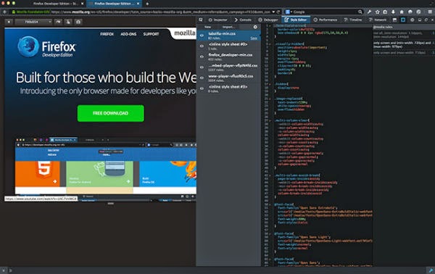Open a new browser tab
Image resolution: width=435 pixels, height=274 pixels.
pyautogui.click(x=147, y=4)
